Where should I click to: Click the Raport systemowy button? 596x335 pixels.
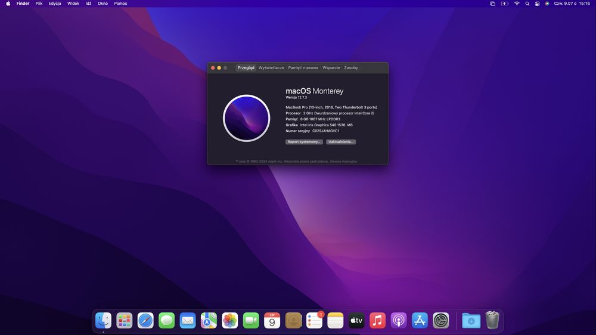point(304,142)
